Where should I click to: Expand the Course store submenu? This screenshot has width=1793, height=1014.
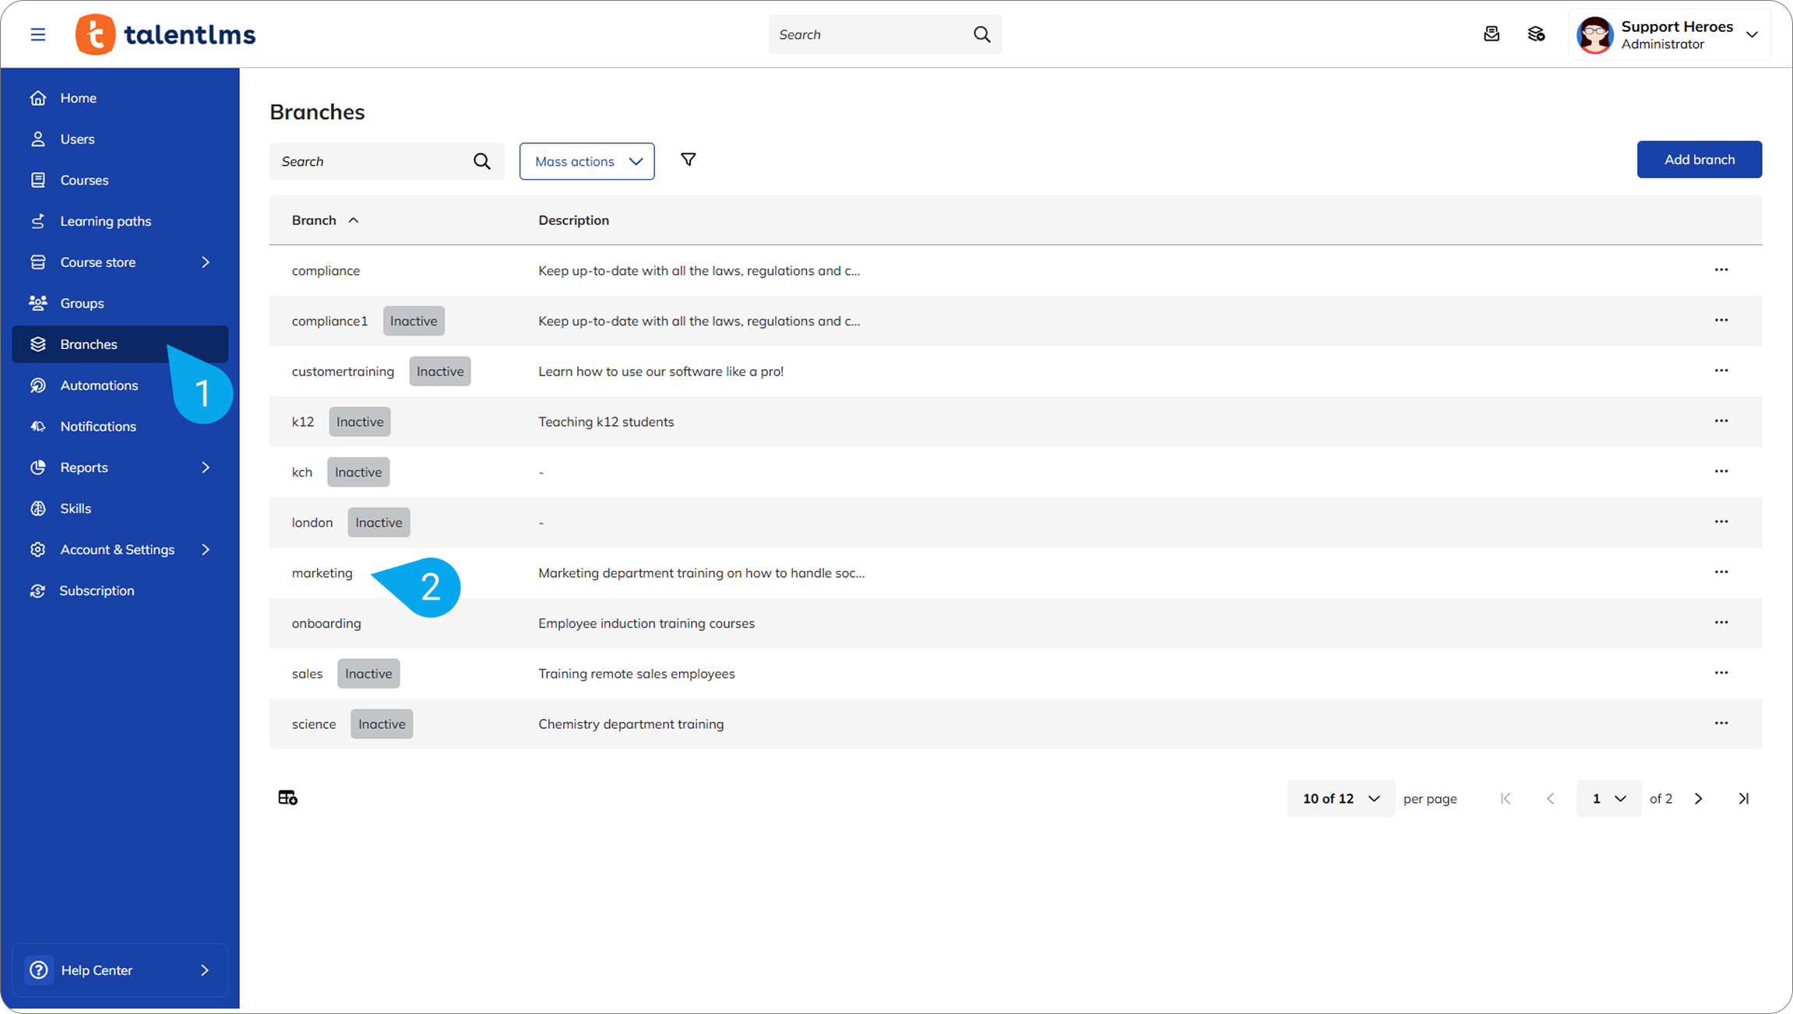tap(205, 262)
